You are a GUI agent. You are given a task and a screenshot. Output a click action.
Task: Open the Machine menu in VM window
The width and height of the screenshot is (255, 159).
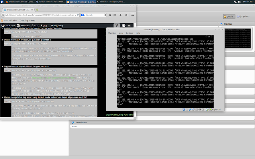112,33
